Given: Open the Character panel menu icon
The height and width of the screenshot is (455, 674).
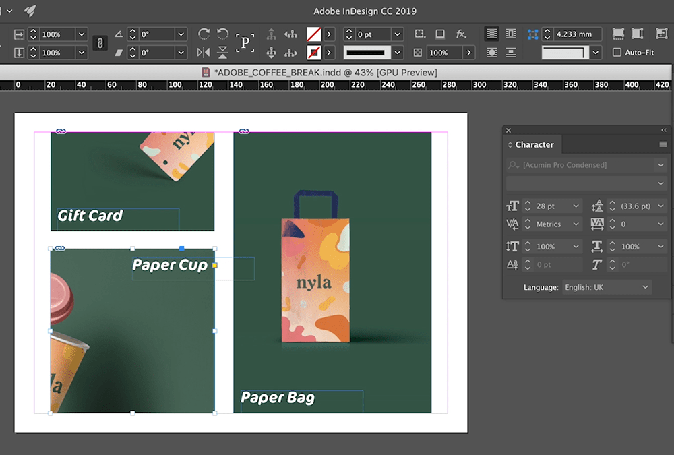Looking at the screenshot, I should 663,144.
